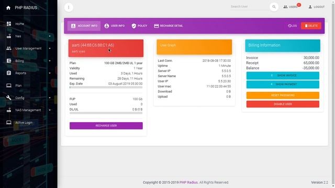The height and width of the screenshot is (188, 335).
Task: Click the Policy shield icon
Action: 134,26
